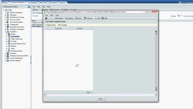Image resolution: width=193 pixels, height=109 pixels.
Task: Click the Find magnifier in the dialog toolbar
Action: pos(96,18)
